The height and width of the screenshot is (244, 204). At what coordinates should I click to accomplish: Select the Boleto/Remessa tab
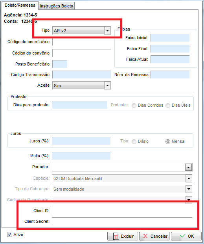(x=20, y=5)
